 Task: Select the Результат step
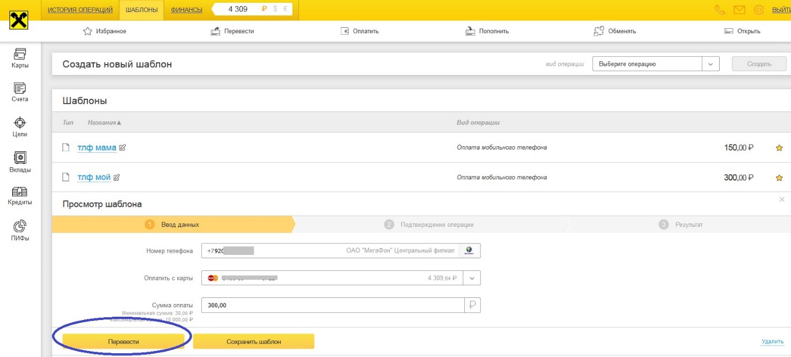(681, 225)
